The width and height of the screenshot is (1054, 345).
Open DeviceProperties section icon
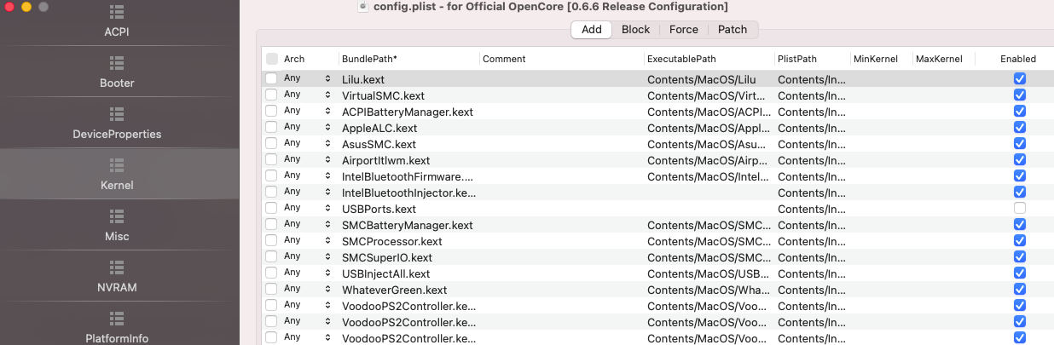point(117,115)
